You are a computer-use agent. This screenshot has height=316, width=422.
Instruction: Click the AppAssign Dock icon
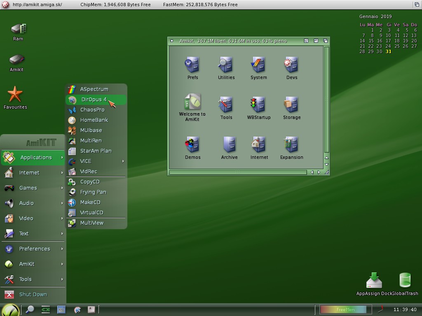(x=374, y=281)
